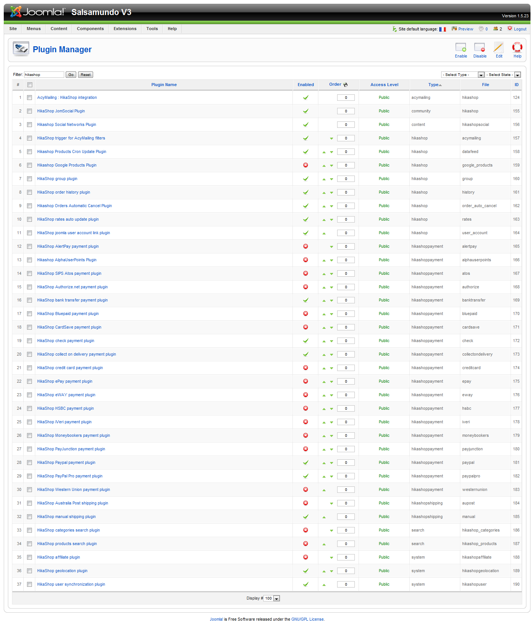Click the Disable toolbar icon
532x621 pixels.
click(479, 47)
